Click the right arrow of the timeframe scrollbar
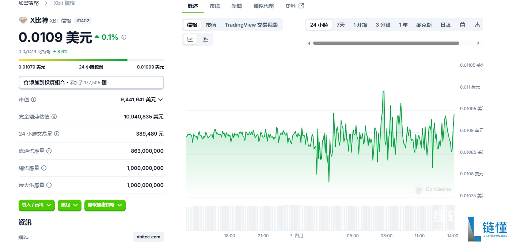Image resolution: width=509 pixels, height=242 pixels. 478,43
